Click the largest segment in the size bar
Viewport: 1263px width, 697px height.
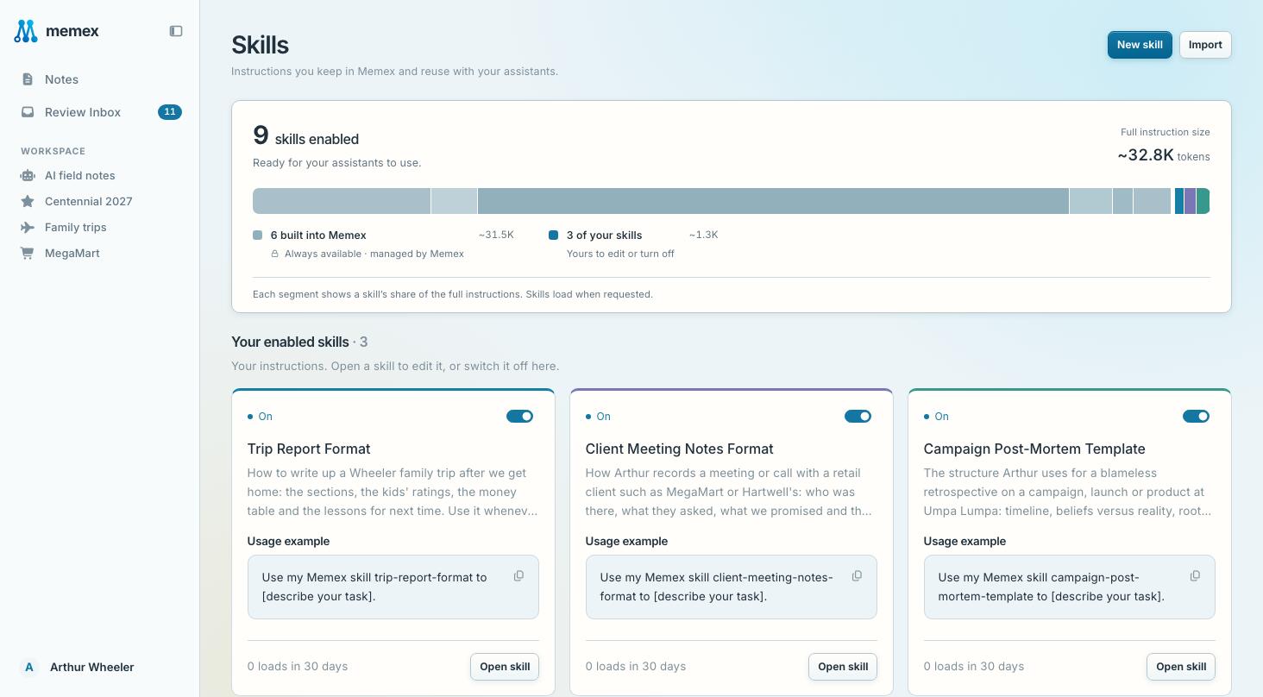[x=773, y=201]
